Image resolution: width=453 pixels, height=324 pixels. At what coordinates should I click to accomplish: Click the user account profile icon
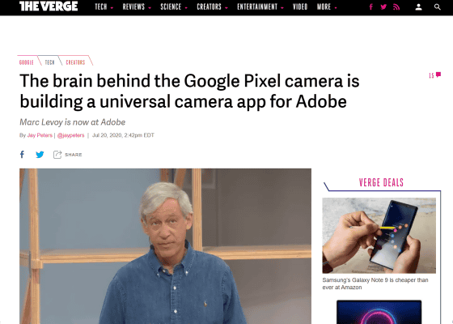click(419, 7)
